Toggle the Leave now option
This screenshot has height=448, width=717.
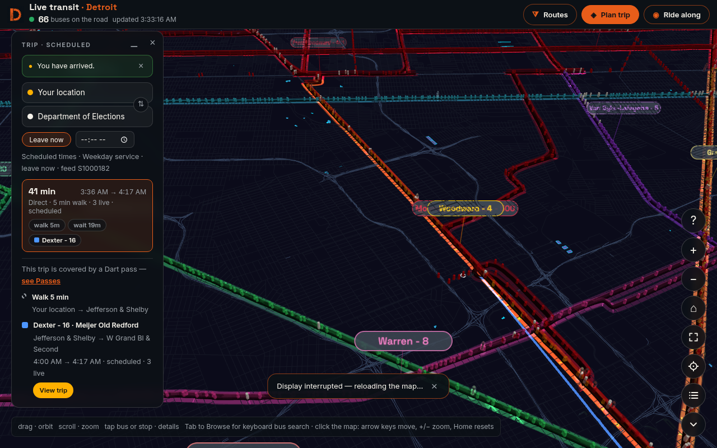click(46, 139)
